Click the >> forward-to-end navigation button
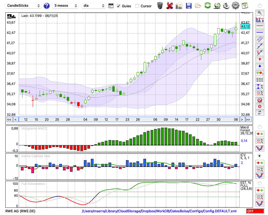This screenshot has height=215, width=268. click(248, 120)
